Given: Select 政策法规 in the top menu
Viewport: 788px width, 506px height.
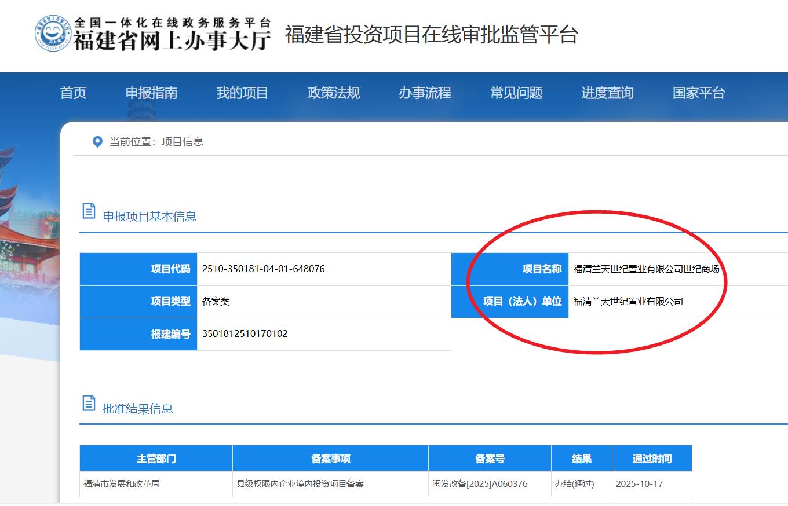Looking at the screenshot, I should (333, 93).
